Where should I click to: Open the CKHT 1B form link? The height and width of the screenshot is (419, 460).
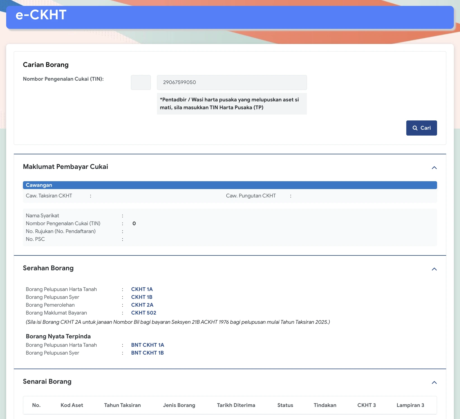[x=142, y=297]
